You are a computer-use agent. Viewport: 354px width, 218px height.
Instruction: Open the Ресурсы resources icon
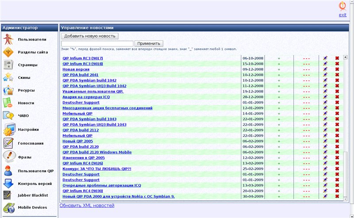8,90
